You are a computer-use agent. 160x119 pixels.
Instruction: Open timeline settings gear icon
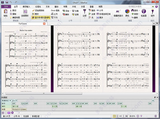pyautogui.click(x=13, y=113)
